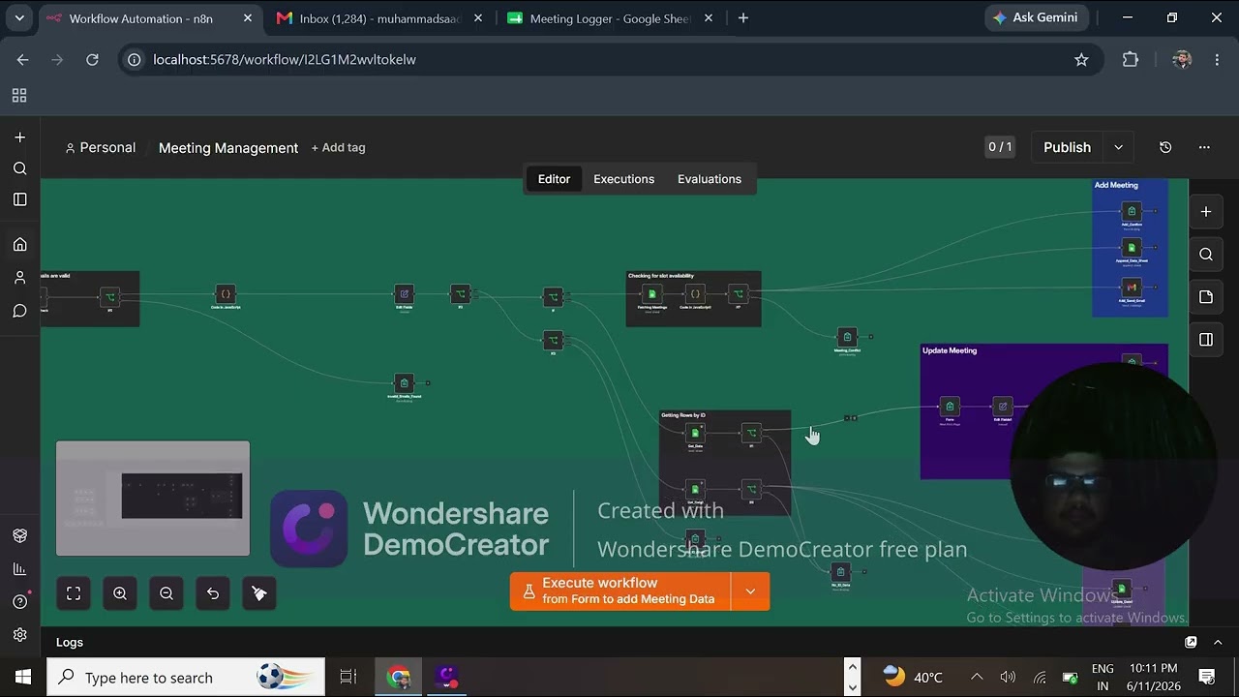
Task: Click the create new plus icon in sidebar
Action: (x=19, y=137)
